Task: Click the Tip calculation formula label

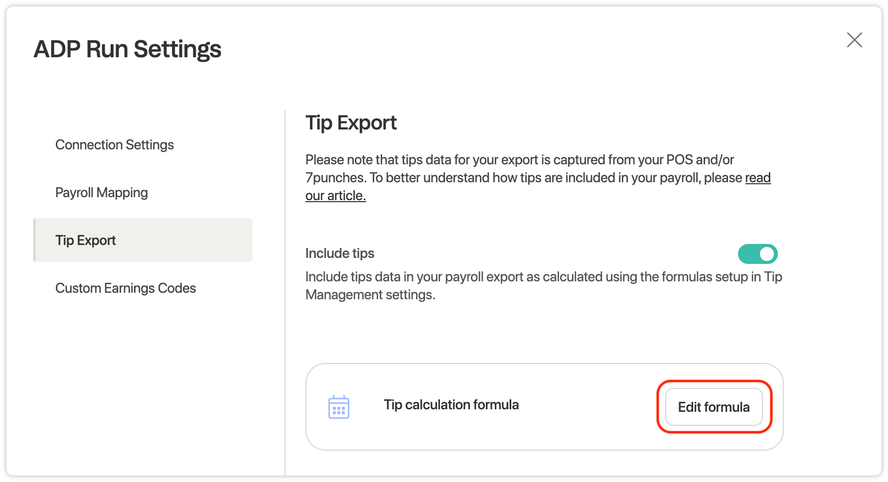Action: (x=451, y=405)
